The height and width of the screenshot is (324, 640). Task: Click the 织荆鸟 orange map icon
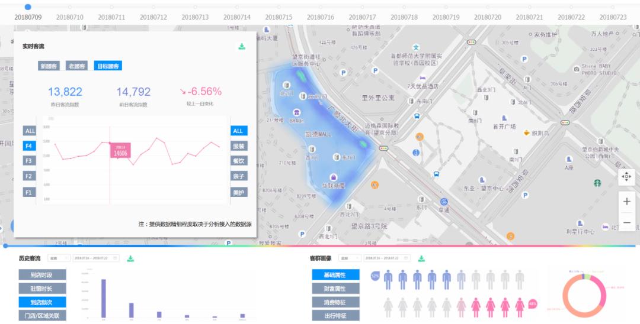(527, 132)
